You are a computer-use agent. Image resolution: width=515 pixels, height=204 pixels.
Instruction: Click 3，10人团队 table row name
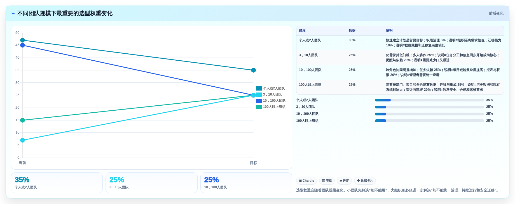[x=308, y=55]
